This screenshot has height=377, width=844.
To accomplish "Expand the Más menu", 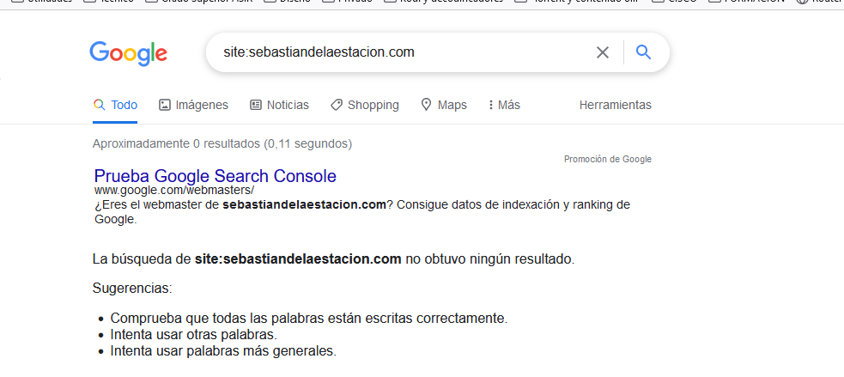I will coord(504,105).
